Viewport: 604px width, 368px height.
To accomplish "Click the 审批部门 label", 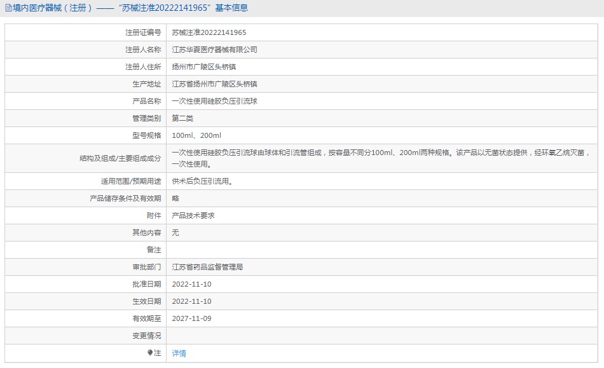I will click(146, 267).
